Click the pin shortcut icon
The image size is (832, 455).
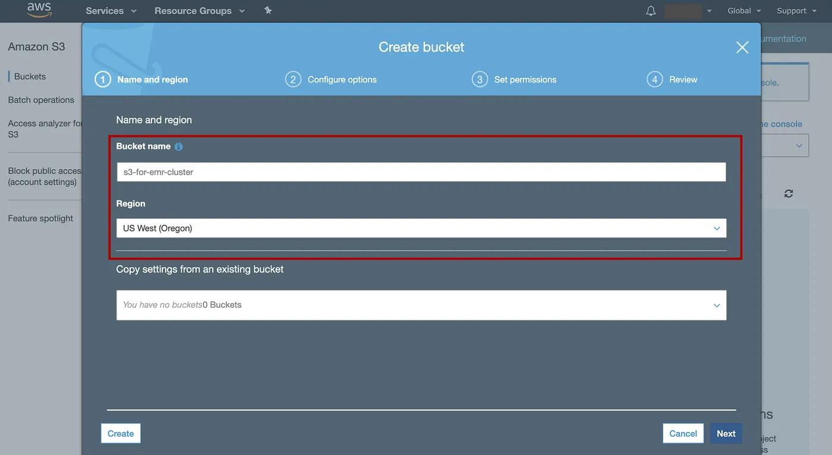[268, 10]
